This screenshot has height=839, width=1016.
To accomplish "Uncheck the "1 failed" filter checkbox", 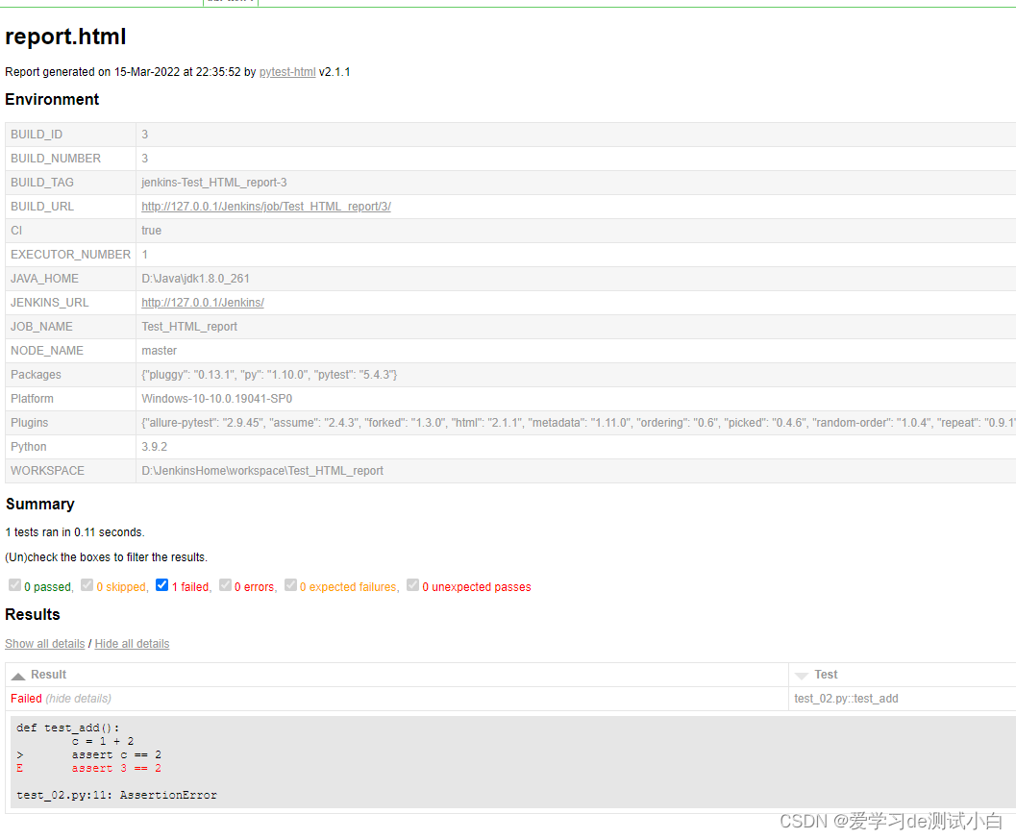I will coord(161,585).
